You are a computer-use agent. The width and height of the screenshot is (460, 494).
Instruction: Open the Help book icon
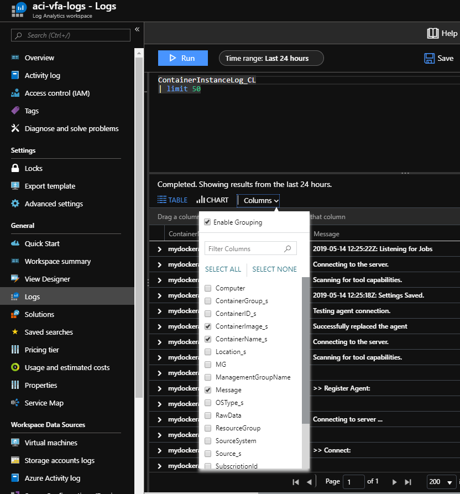[x=432, y=33]
